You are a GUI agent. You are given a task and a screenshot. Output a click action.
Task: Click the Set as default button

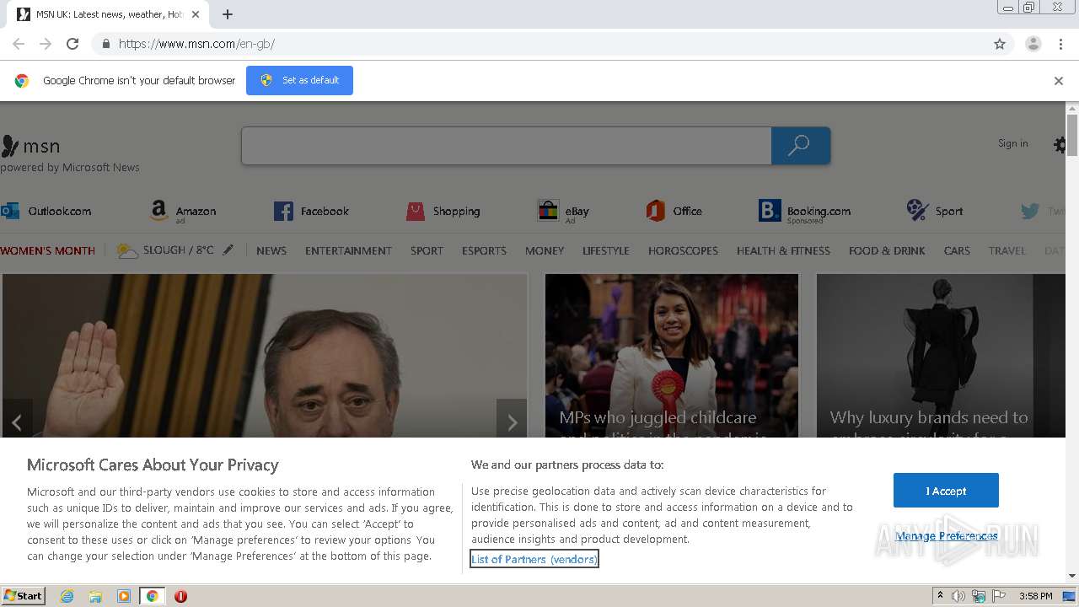click(x=299, y=80)
